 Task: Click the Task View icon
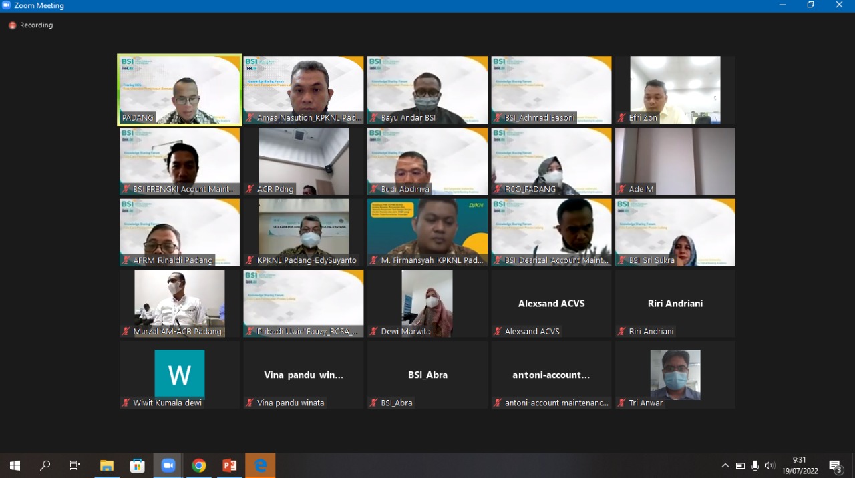[x=75, y=465]
